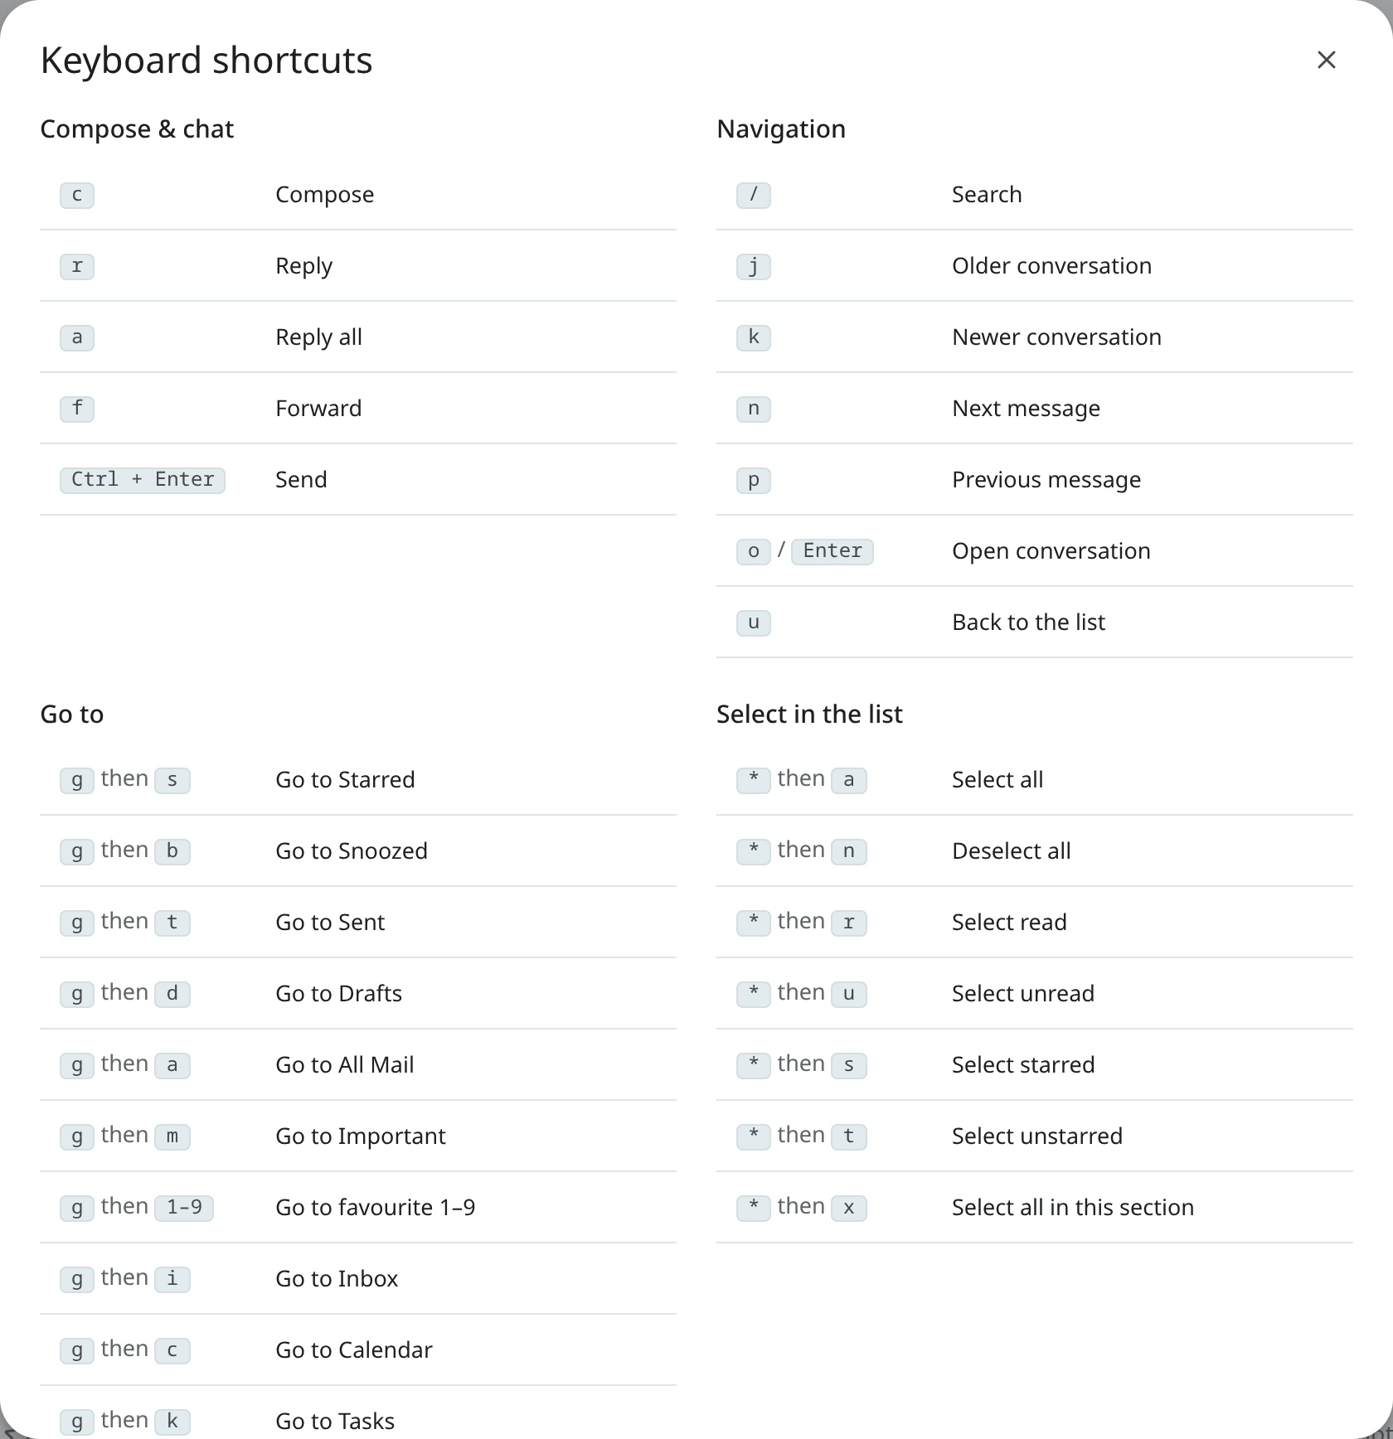Viewport: 1393px width, 1439px height.
Task: Click the 'Search' shortcut label
Action: click(x=987, y=195)
